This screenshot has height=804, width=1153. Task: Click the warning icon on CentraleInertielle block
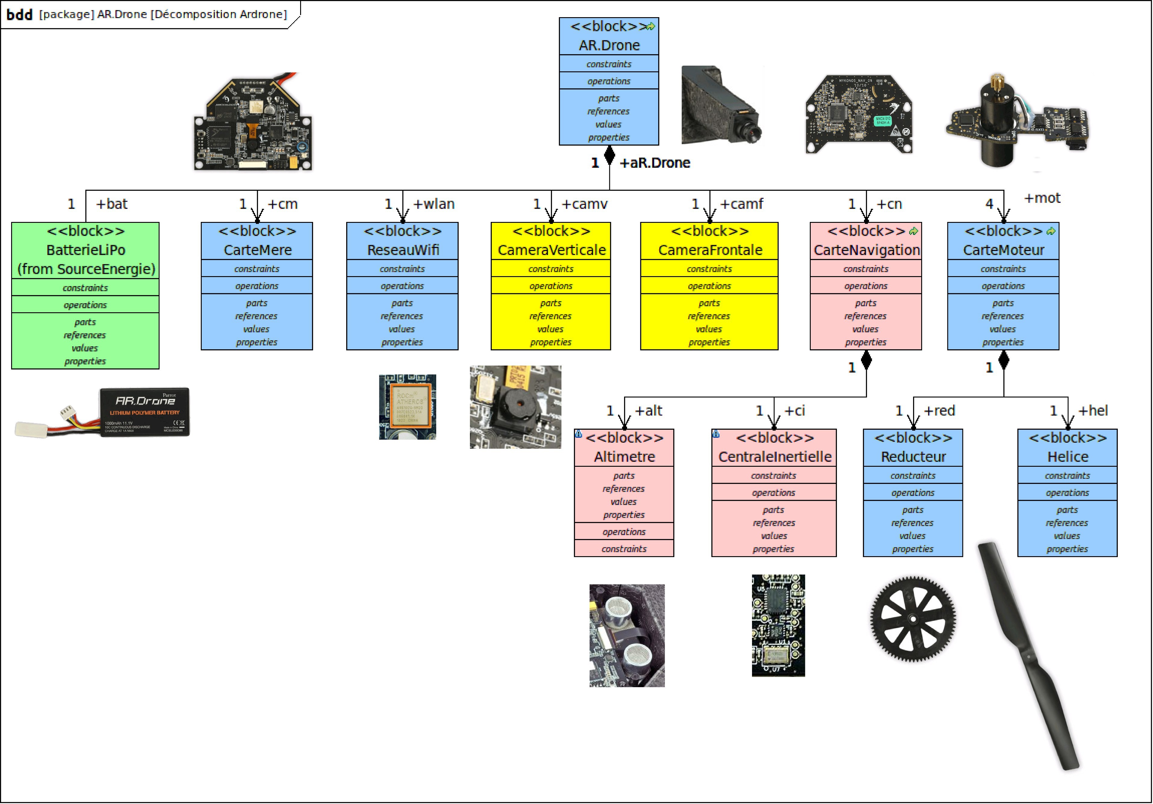click(716, 433)
